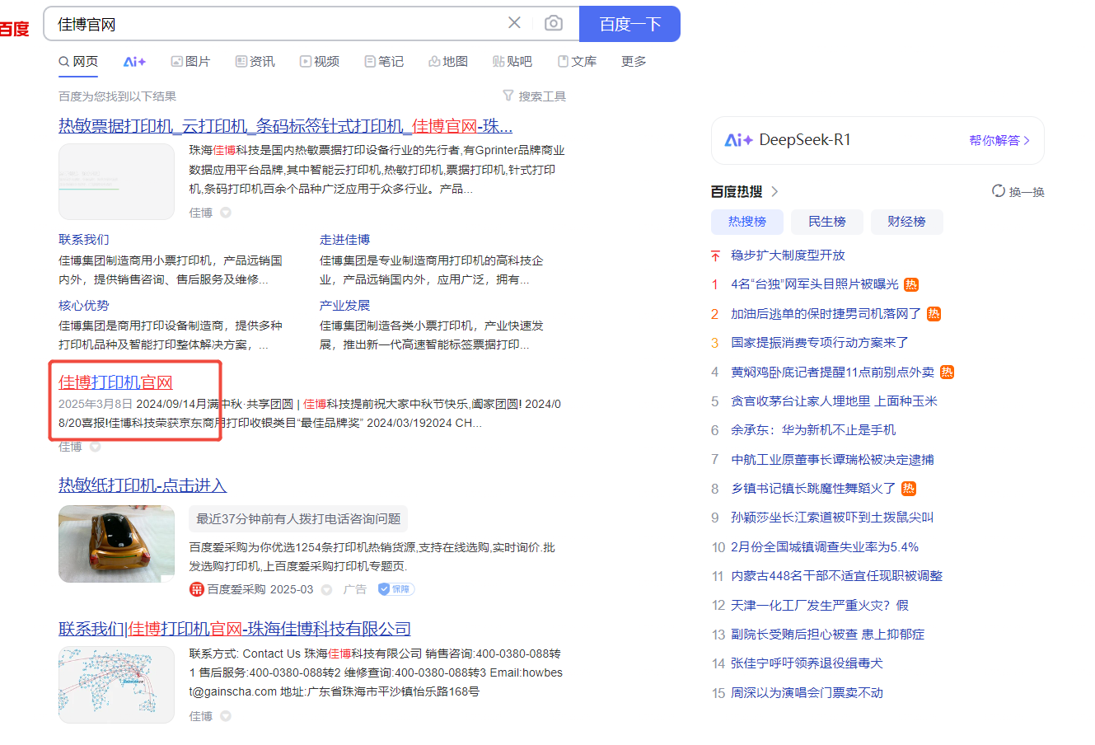The image size is (1095, 745).
Task: Switch to 文库 tab
Action: (x=576, y=61)
